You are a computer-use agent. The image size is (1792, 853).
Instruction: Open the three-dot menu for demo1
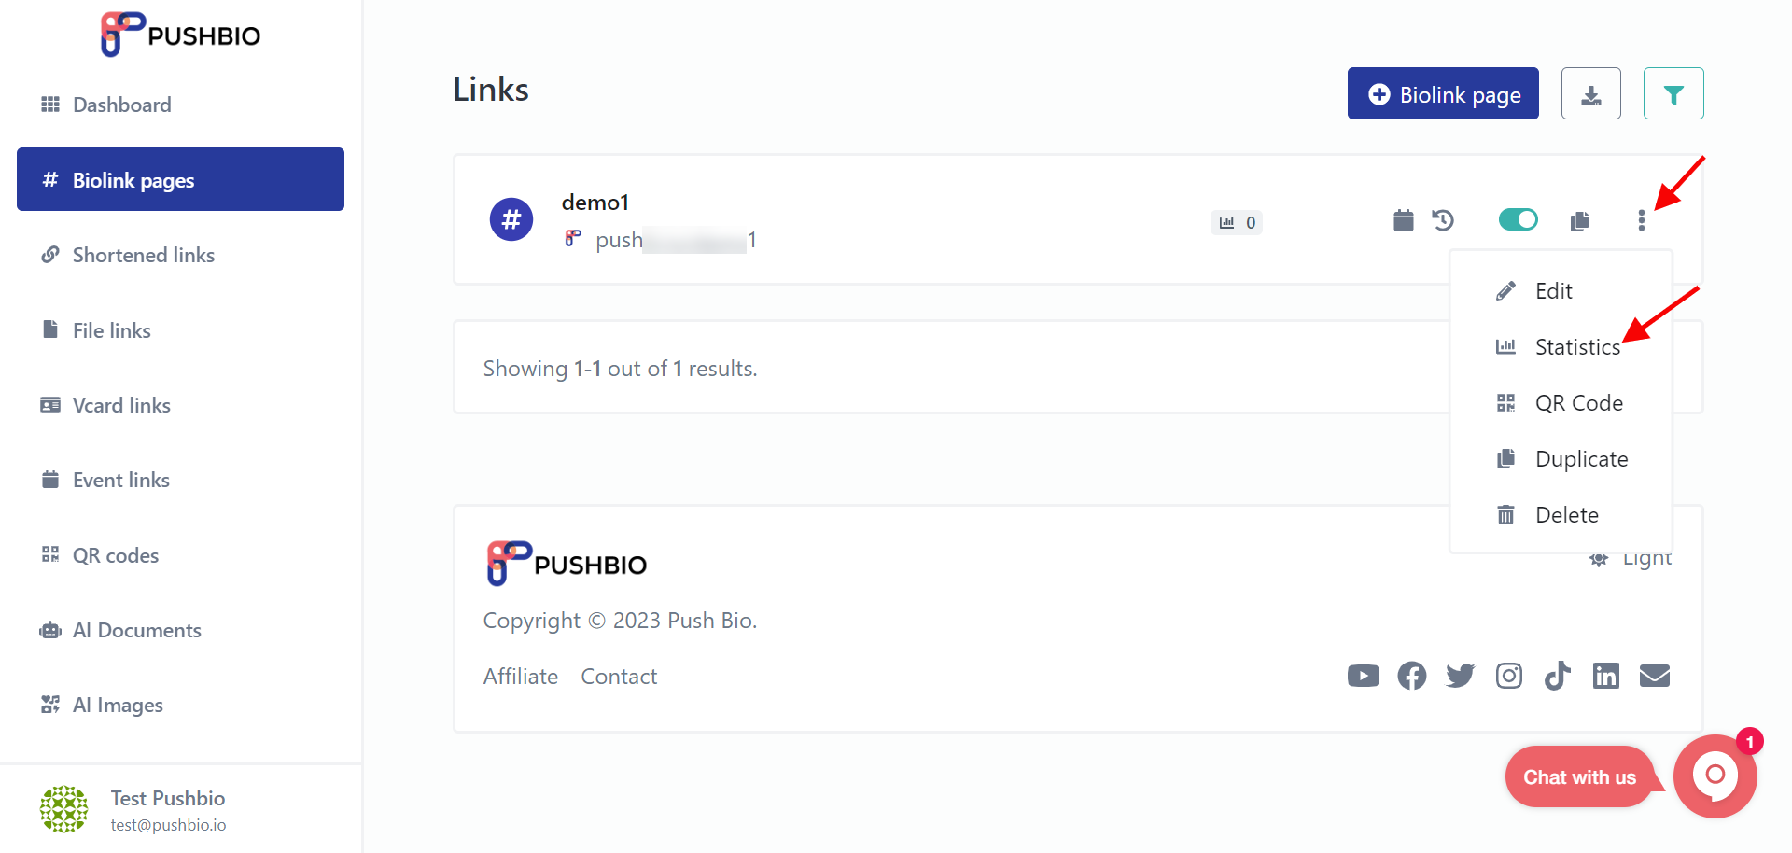pos(1642,220)
